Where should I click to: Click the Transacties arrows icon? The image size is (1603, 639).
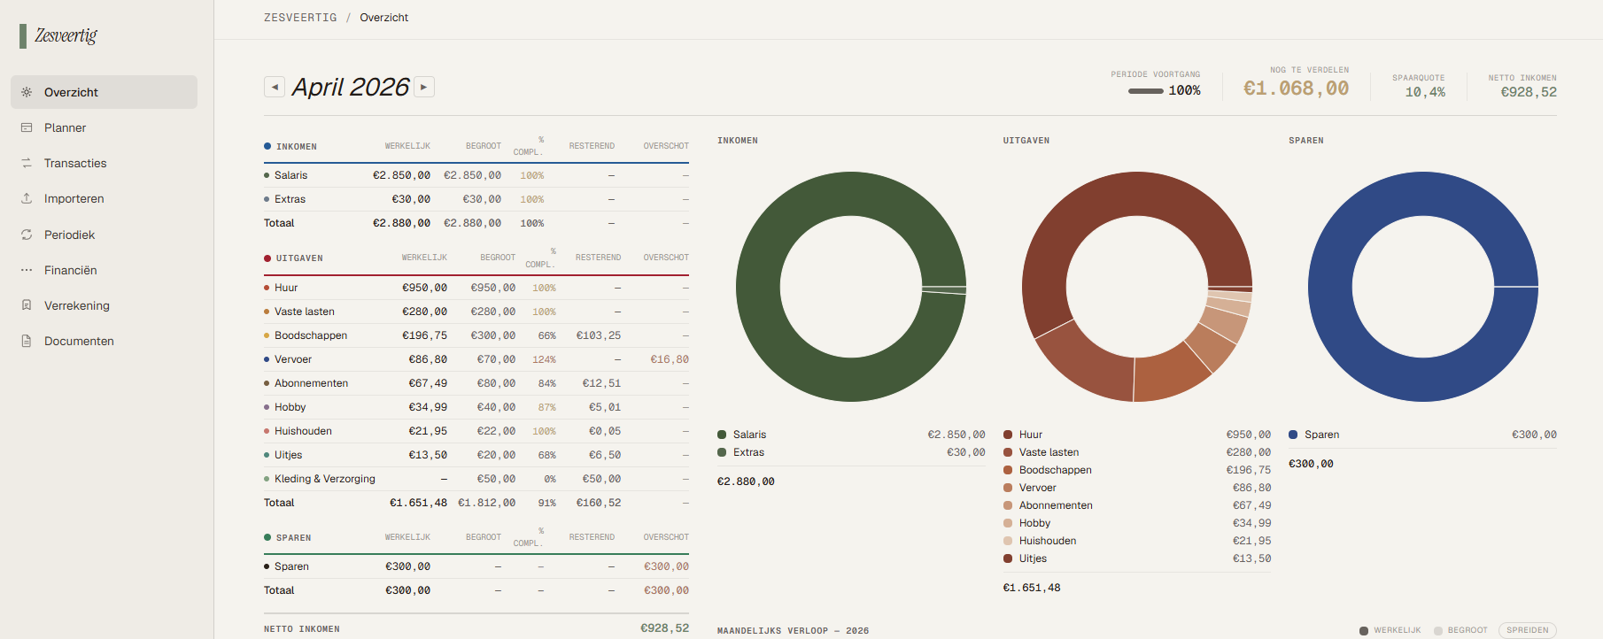click(27, 163)
